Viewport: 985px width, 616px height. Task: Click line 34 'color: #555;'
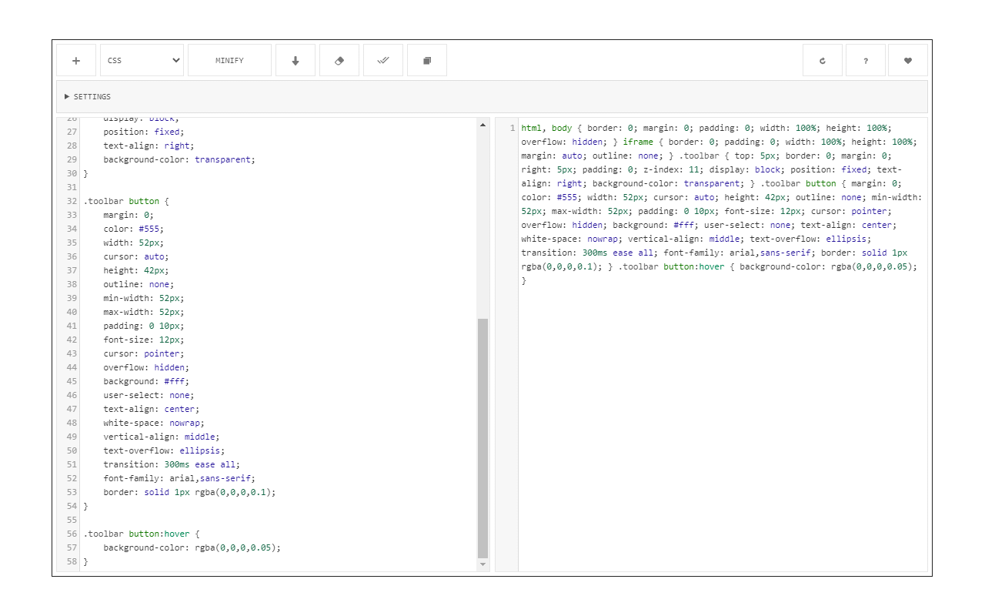(x=134, y=229)
